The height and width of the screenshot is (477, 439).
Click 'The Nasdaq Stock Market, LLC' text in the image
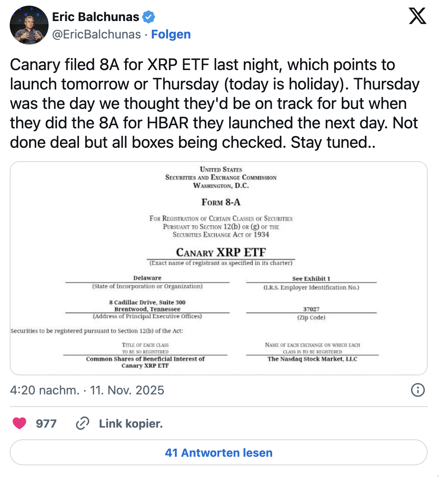coord(312,359)
